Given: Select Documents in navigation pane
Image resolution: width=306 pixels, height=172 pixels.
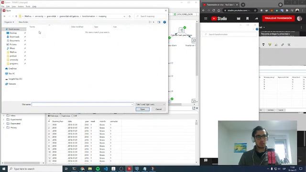Looking at the screenshot, I should [14, 41].
